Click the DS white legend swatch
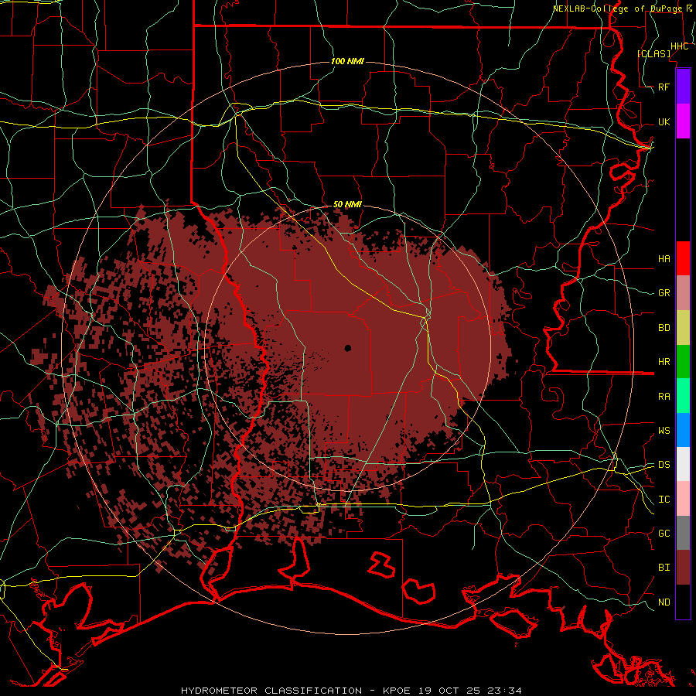Image resolution: width=696 pixels, height=696 pixels. tap(683, 464)
